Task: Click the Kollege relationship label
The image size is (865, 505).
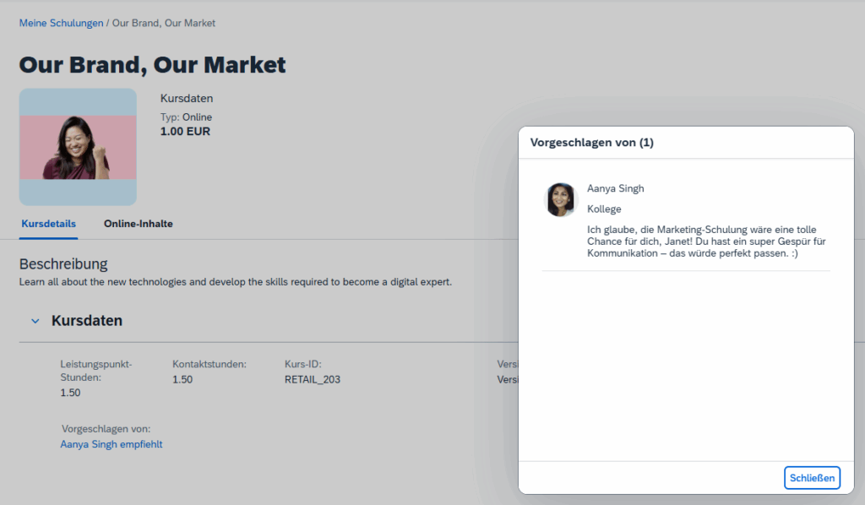Action: pyautogui.click(x=604, y=209)
